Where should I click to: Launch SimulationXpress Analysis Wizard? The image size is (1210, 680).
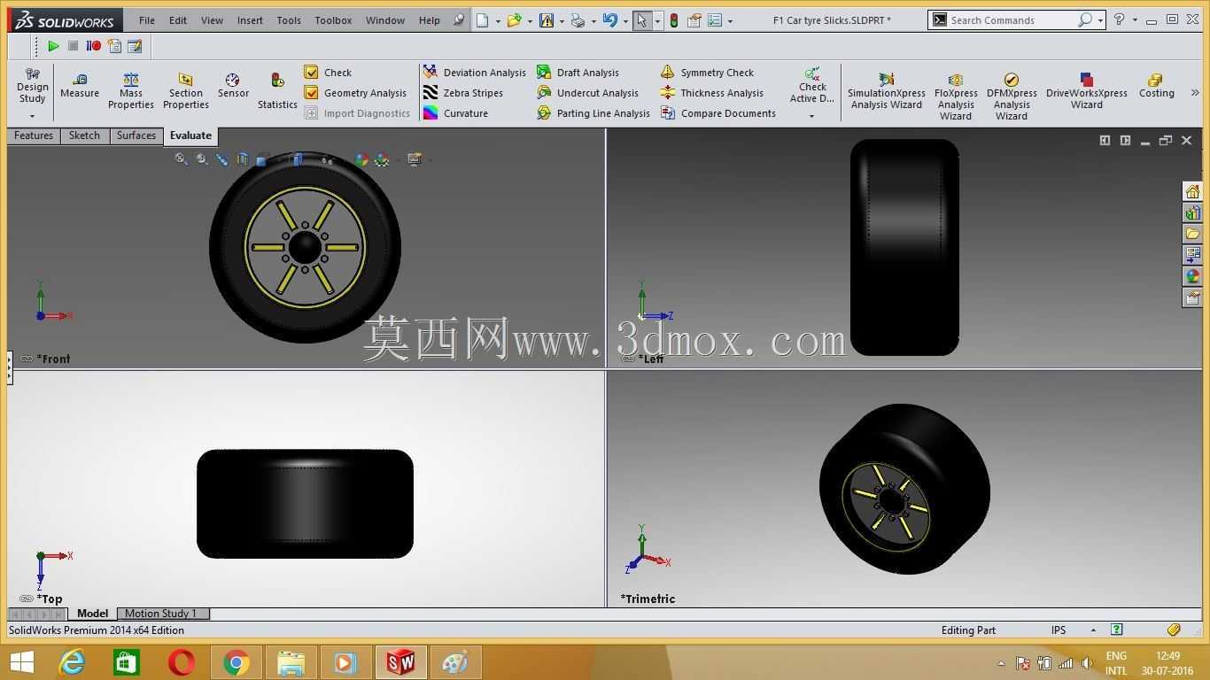point(887,91)
